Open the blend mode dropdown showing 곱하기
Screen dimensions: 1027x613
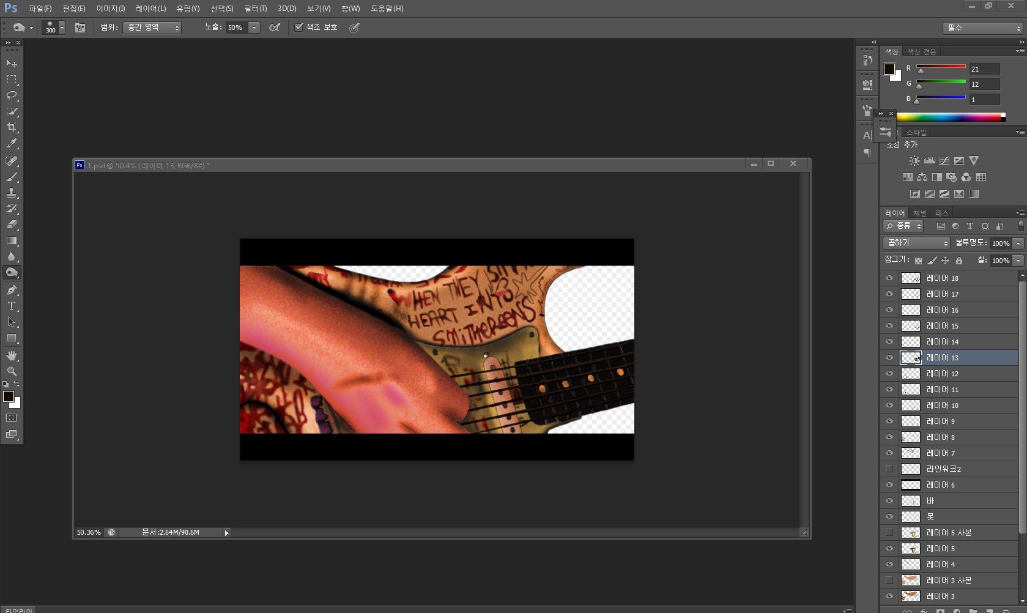916,243
